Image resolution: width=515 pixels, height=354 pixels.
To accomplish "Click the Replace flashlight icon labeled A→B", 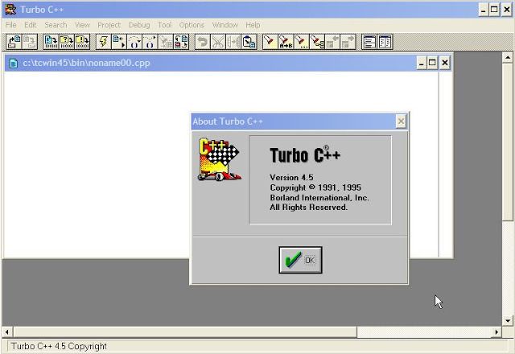I will [286, 42].
